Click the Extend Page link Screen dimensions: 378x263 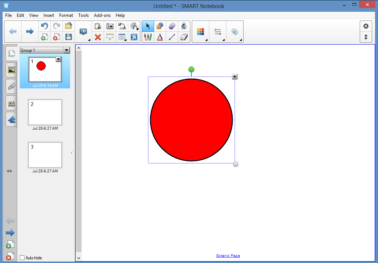pyautogui.click(x=228, y=256)
